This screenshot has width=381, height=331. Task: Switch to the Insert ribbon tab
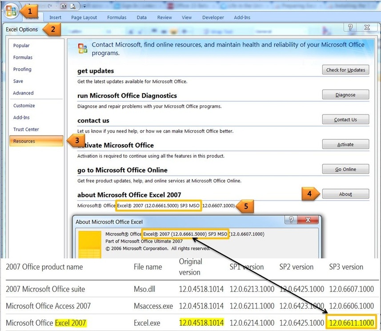click(x=55, y=17)
